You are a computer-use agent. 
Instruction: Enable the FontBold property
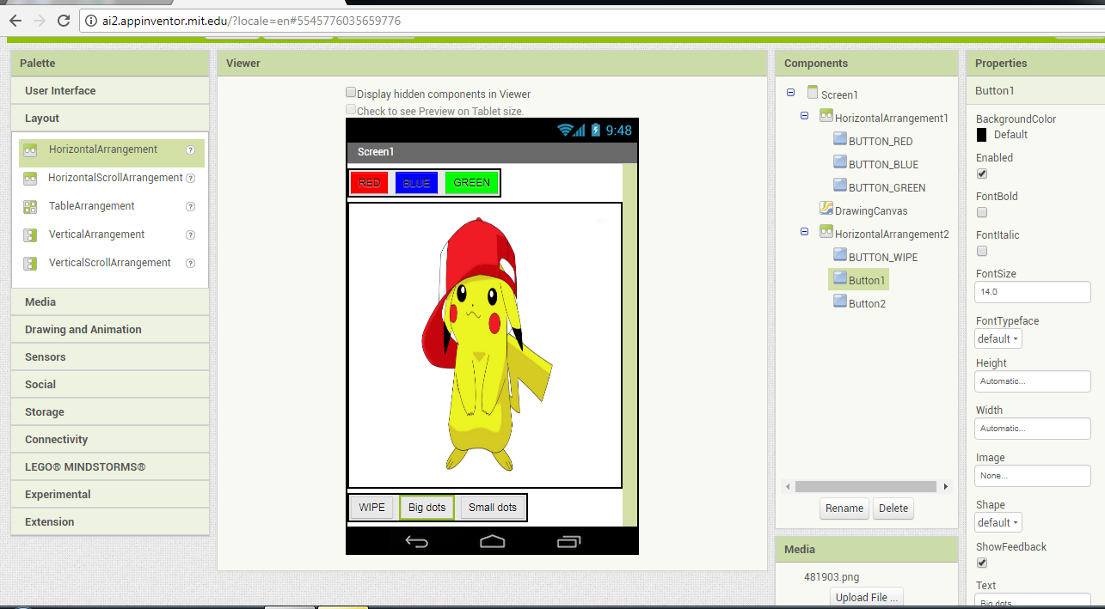point(982,212)
